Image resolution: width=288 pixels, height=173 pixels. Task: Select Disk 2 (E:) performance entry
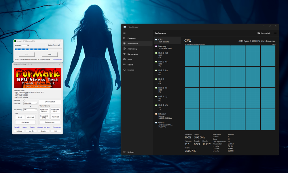pyautogui.click(x=167, y=64)
